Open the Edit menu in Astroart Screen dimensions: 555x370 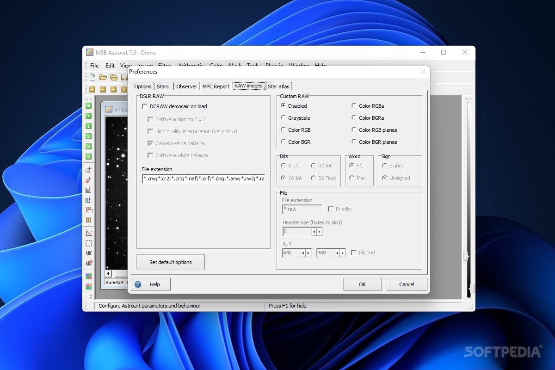pyautogui.click(x=110, y=66)
